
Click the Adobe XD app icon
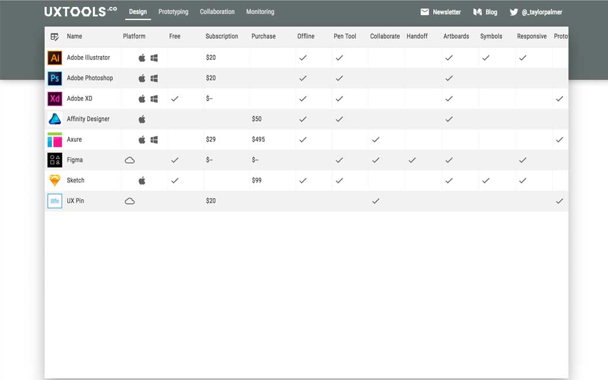click(x=55, y=99)
